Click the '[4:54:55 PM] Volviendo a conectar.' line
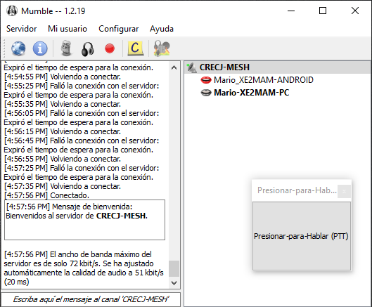This screenshot has height=307, width=372. pyautogui.click(x=63, y=77)
